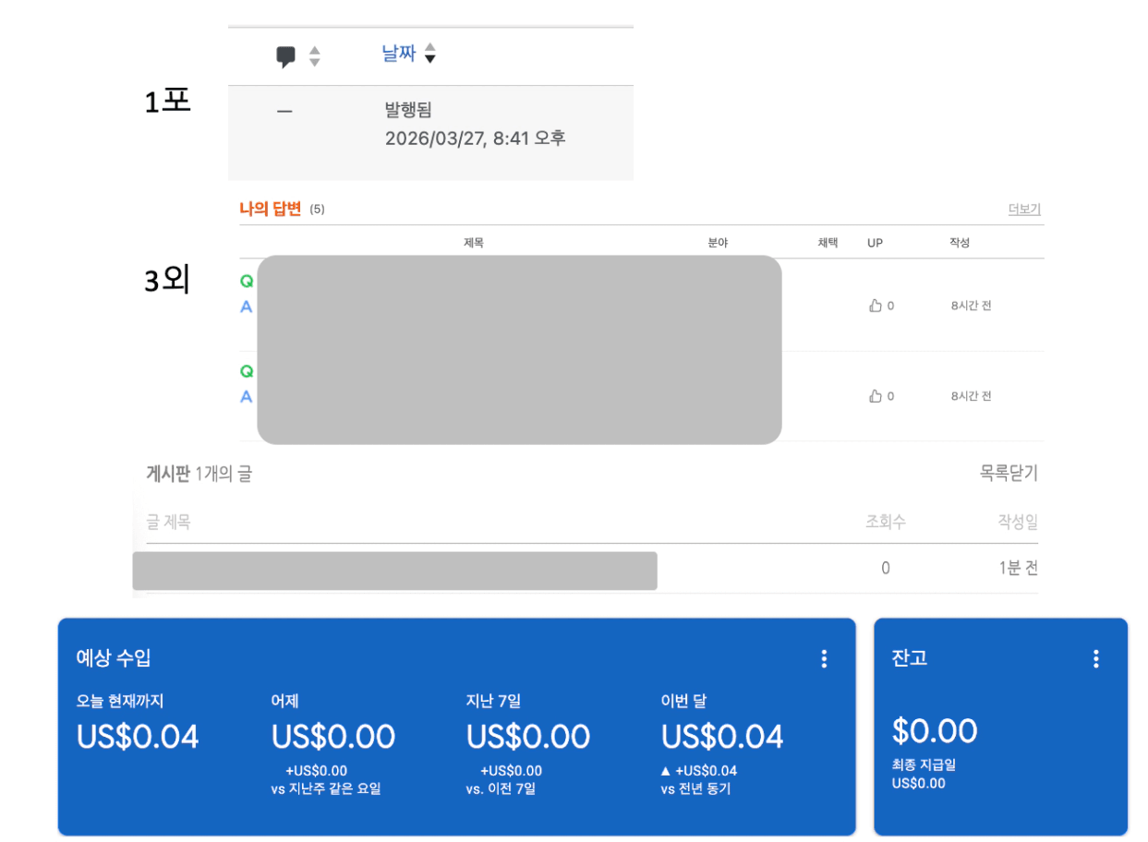Click the comment bubble icon in the header

point(286,57)
